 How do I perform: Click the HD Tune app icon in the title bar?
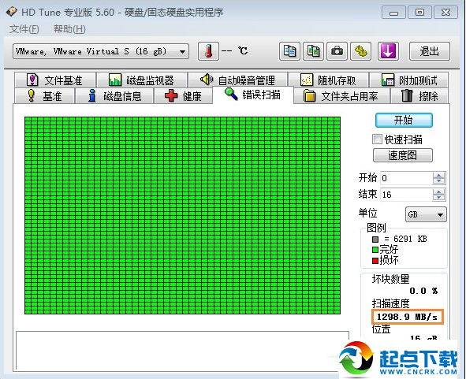(12, 12)
